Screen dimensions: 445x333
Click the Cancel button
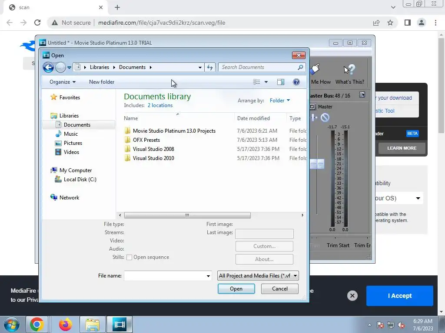279,288
